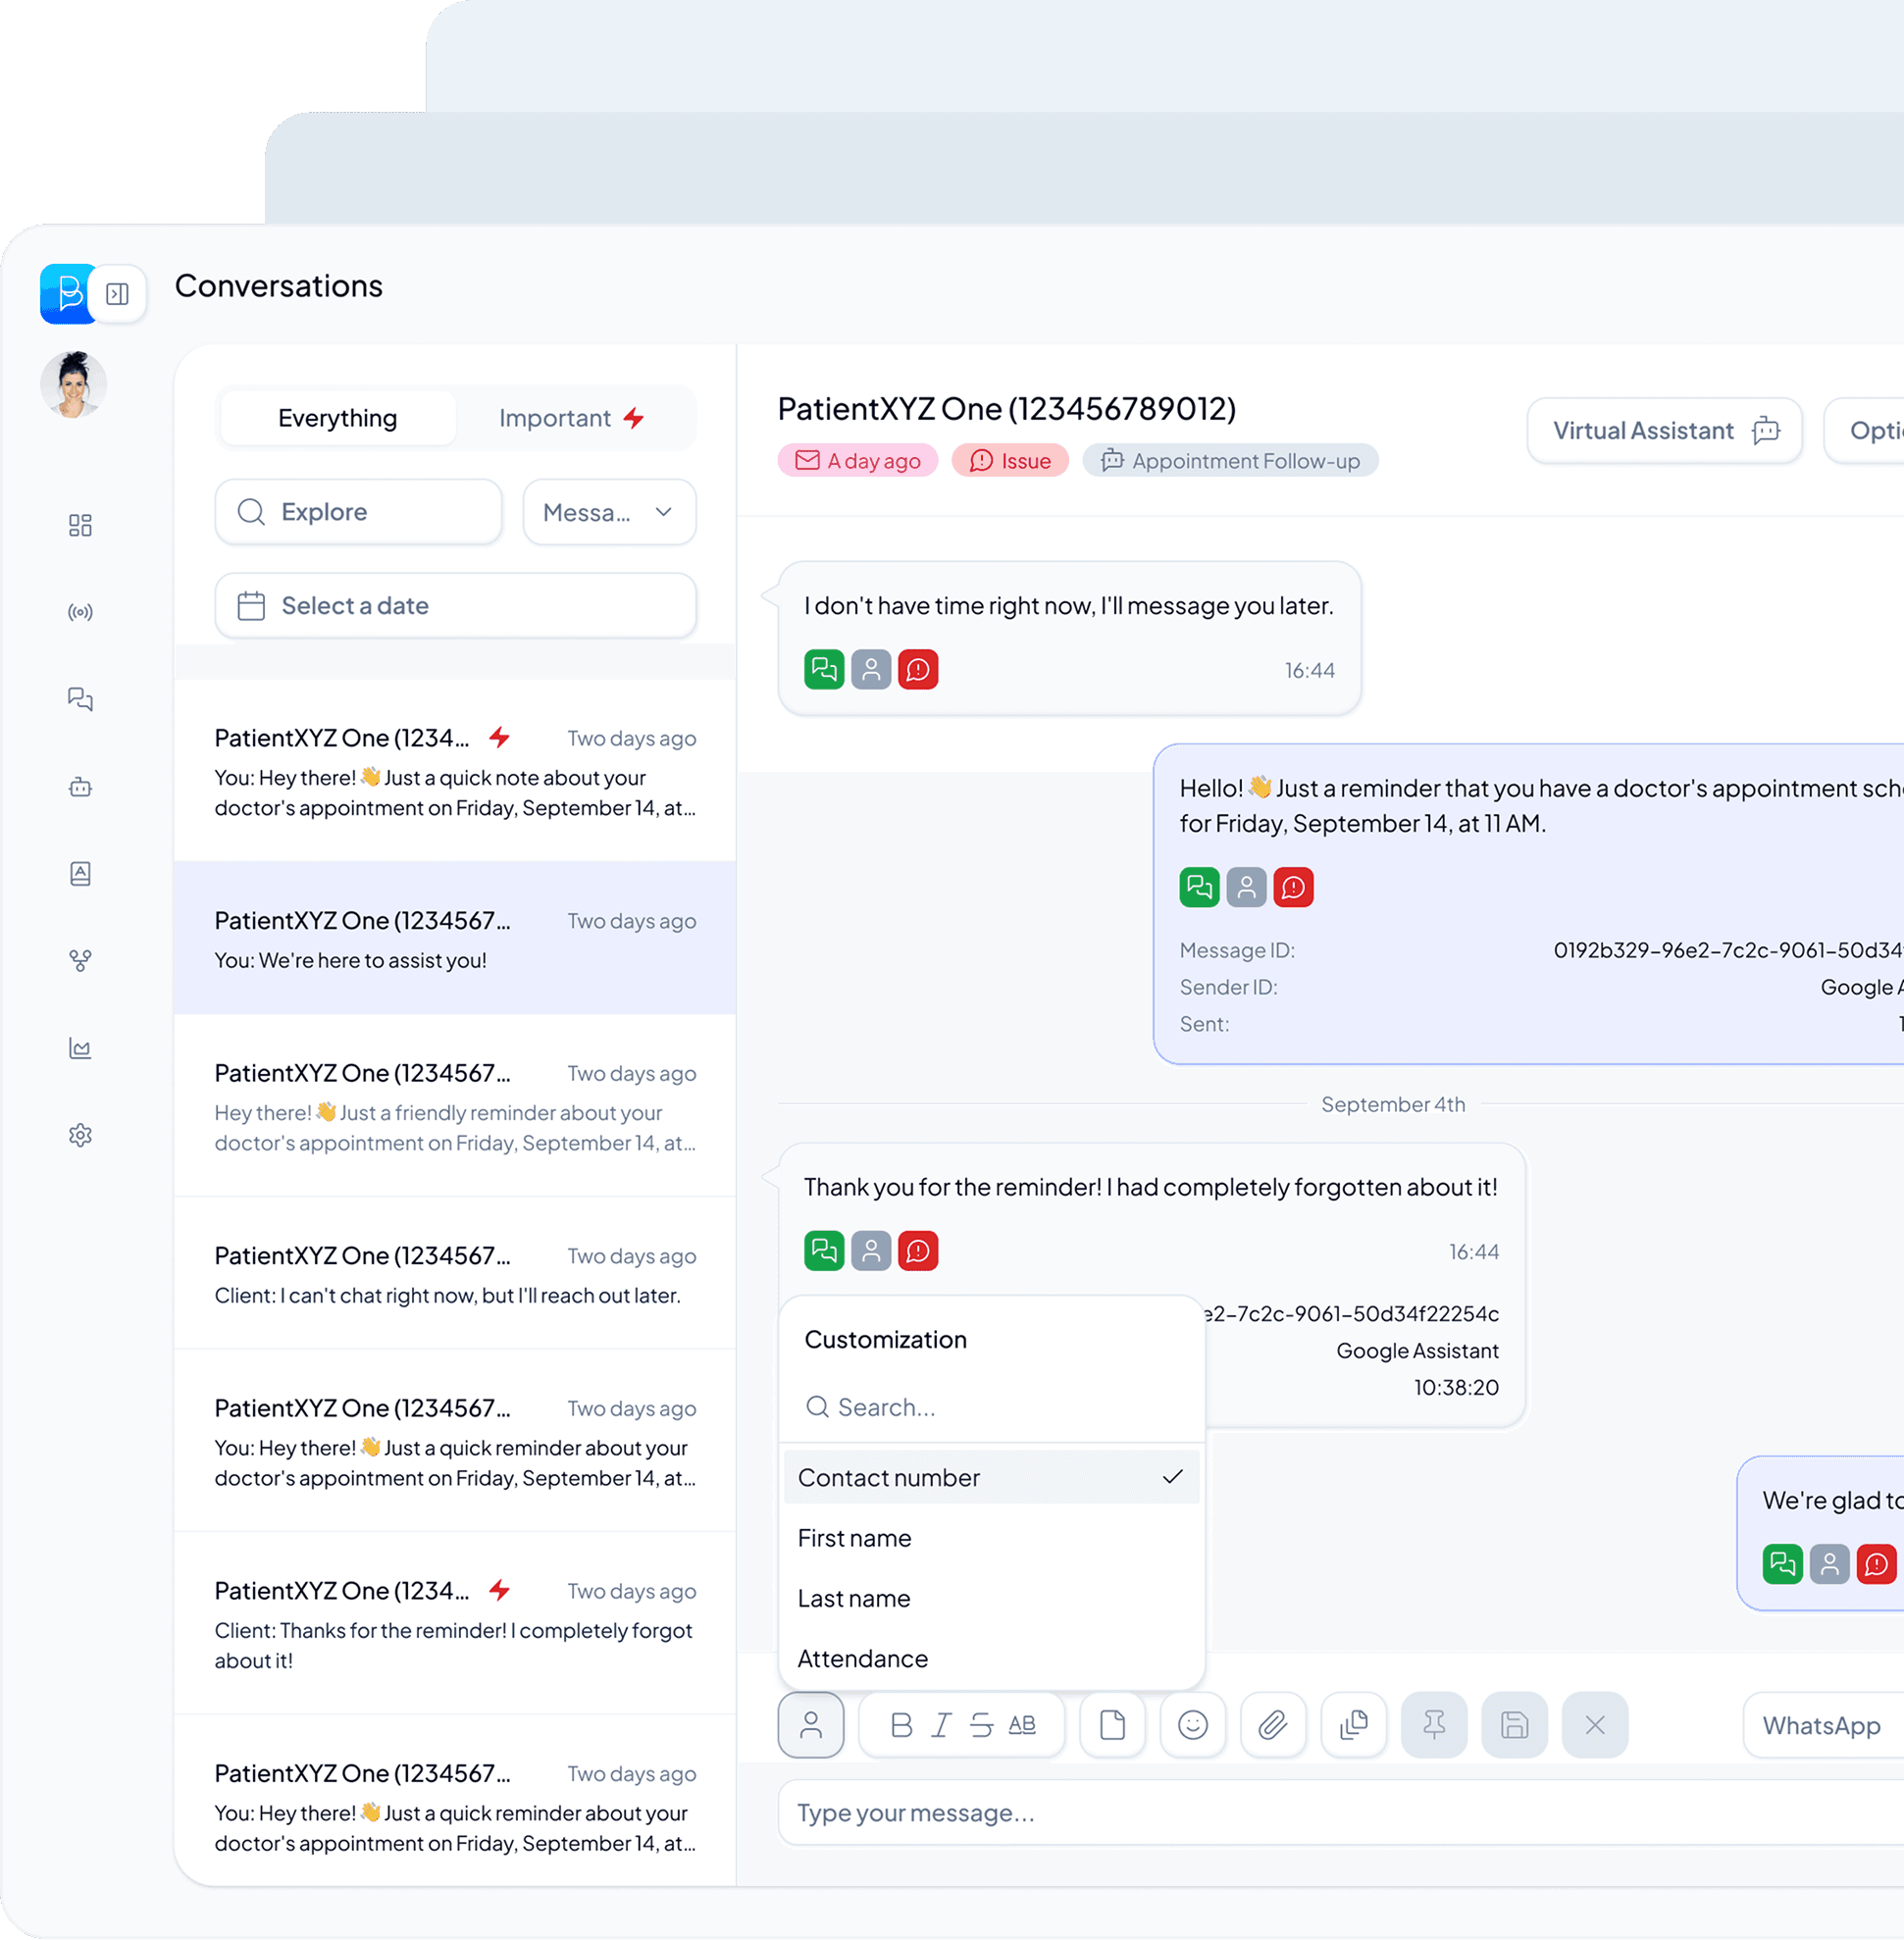Click green chat icon under 'I don't have time'
Image resolution: width=1904 pixels, height=1940 pixels.
[x=824, y=670]
